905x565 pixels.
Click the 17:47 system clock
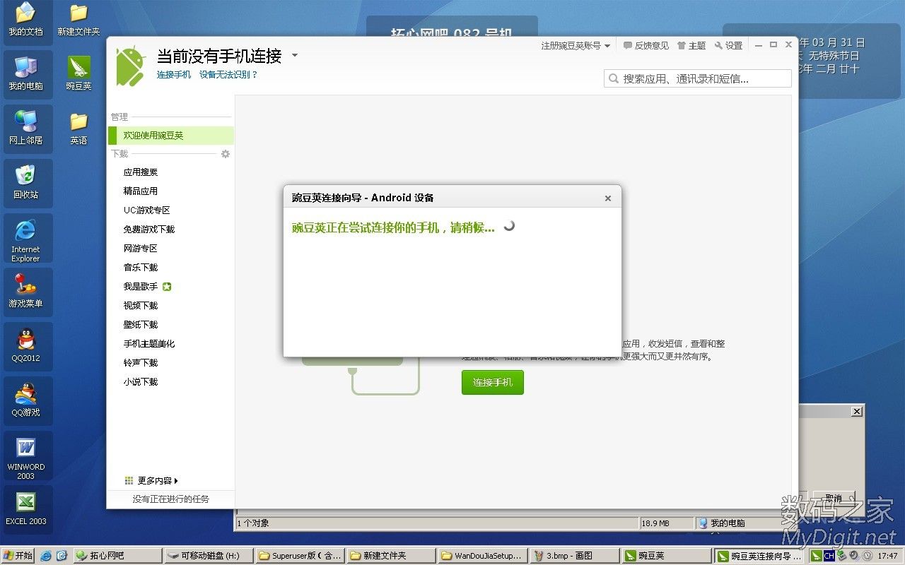887,556
